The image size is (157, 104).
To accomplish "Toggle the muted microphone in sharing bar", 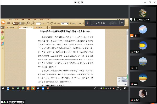I will coord(87,23).
